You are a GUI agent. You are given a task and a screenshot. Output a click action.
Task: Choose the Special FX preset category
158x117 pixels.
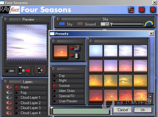(x=68, y=96)
